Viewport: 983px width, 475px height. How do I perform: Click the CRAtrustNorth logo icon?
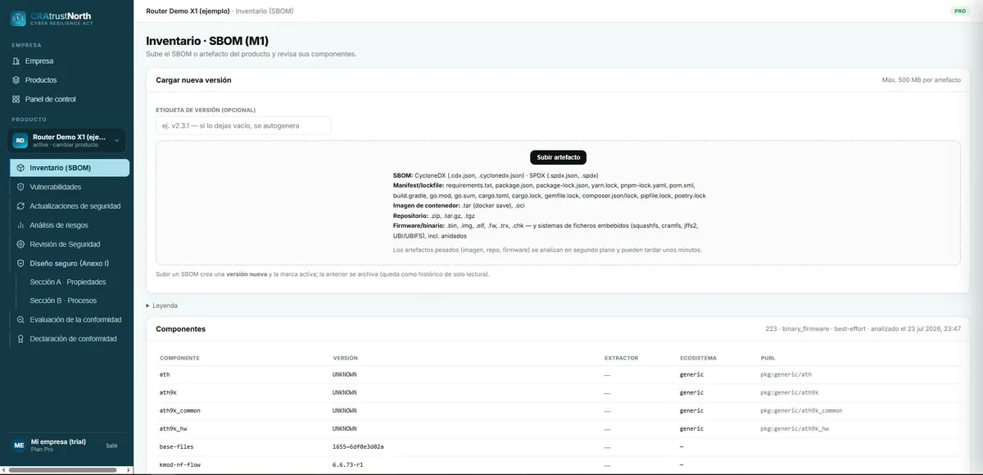pyautogui.click(x=18, y=18)
